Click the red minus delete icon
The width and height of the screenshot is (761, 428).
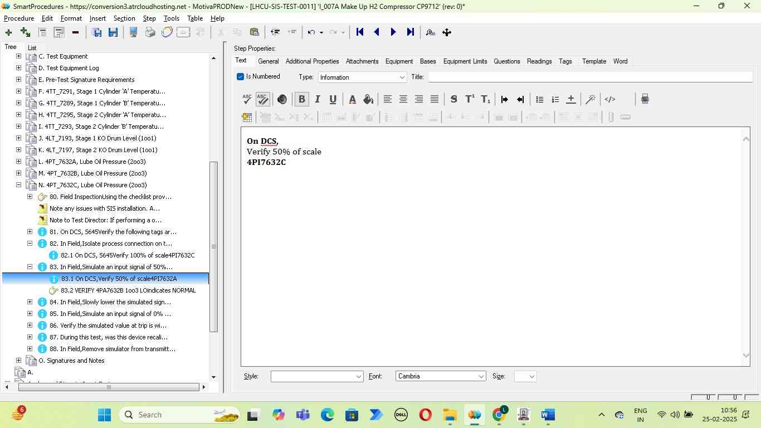coord(75,32)
